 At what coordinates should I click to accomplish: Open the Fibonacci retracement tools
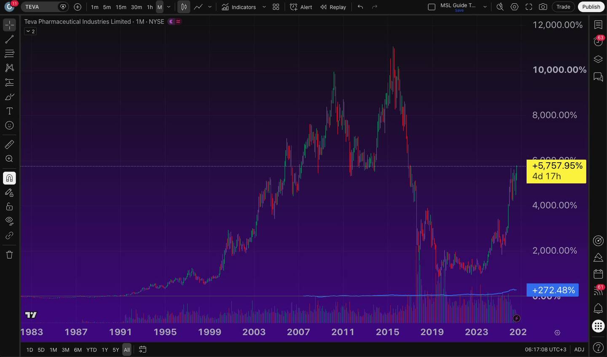pyautogui.click(x=9, y=54)
